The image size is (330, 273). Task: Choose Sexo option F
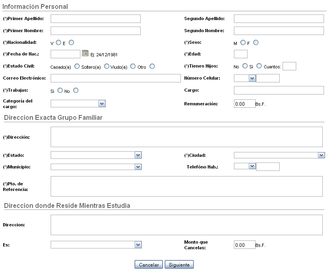point(256,41)
